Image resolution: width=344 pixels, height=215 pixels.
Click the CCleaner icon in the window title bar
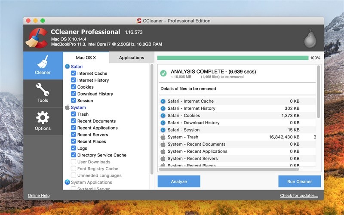click(139, 21)
